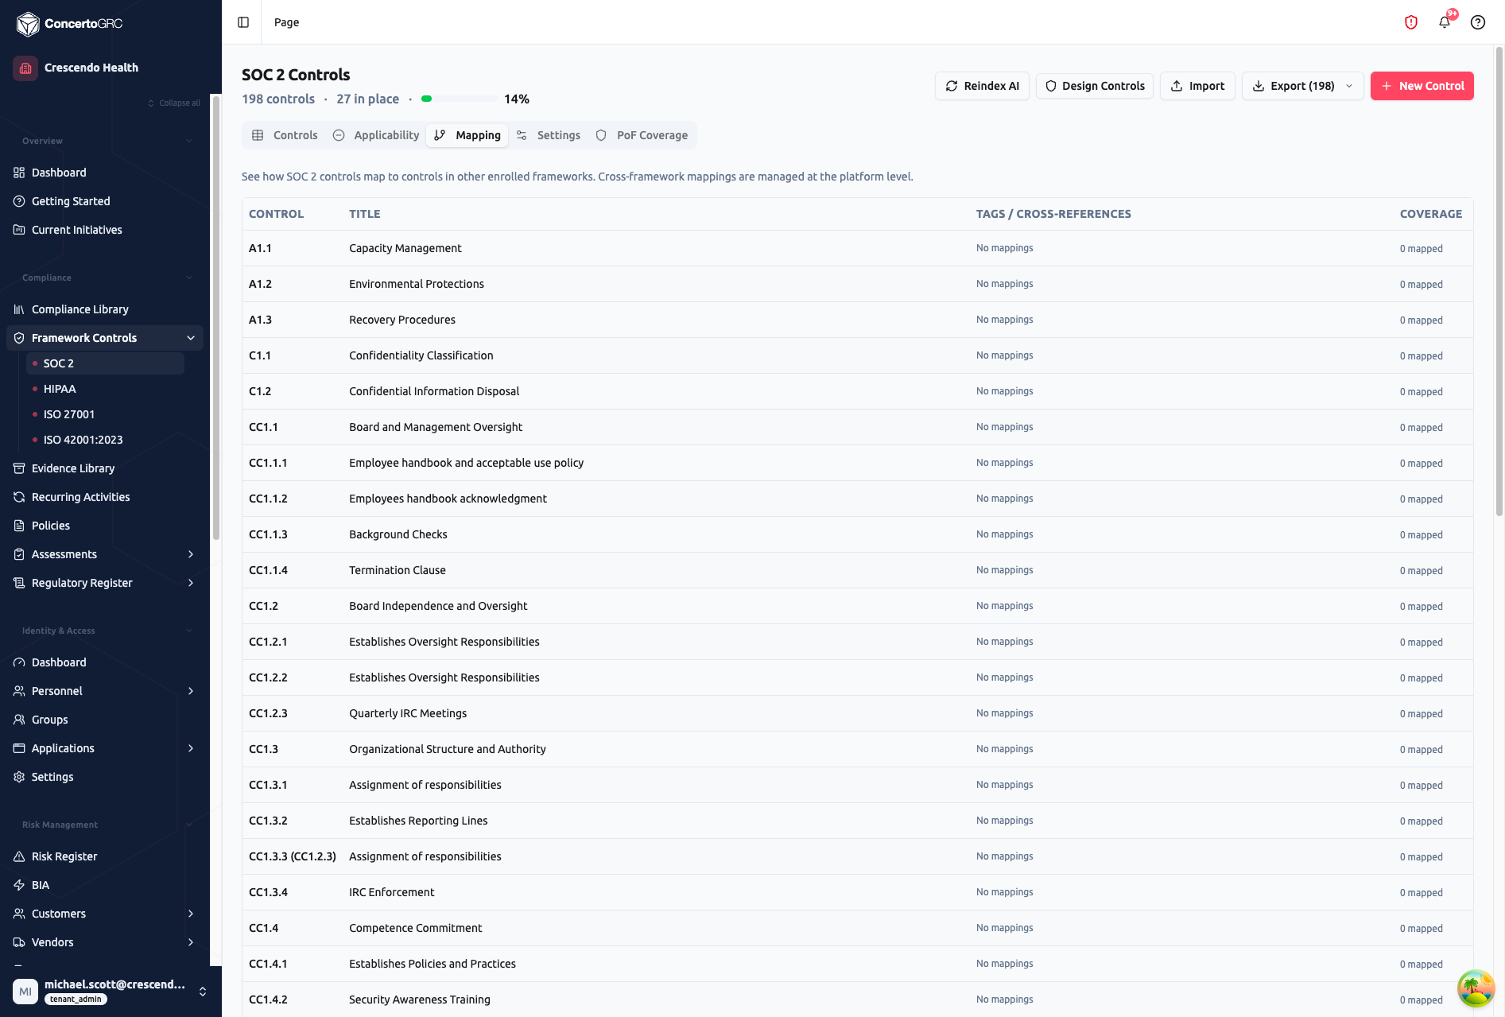Open the help question mark icon
Viewport: 1505px width, 1017px height.
click(x=1478, y=22)
